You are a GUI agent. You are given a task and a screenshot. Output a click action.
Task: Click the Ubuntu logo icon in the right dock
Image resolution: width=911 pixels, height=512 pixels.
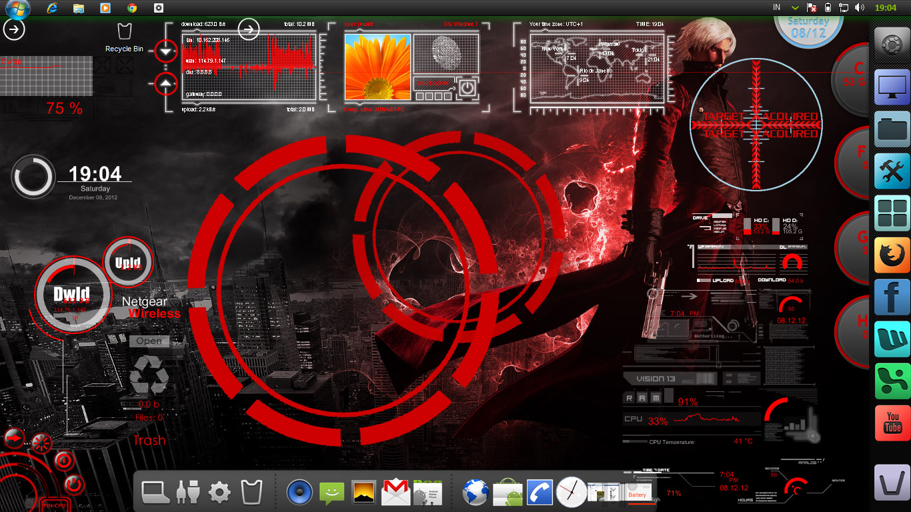click(892, 45)
